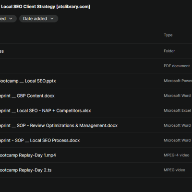Image resolution: width=192 pixels, height=192 pixels.
Task: Open SOP - Review Optimizations & Management.docx
Action: (59, 126)
